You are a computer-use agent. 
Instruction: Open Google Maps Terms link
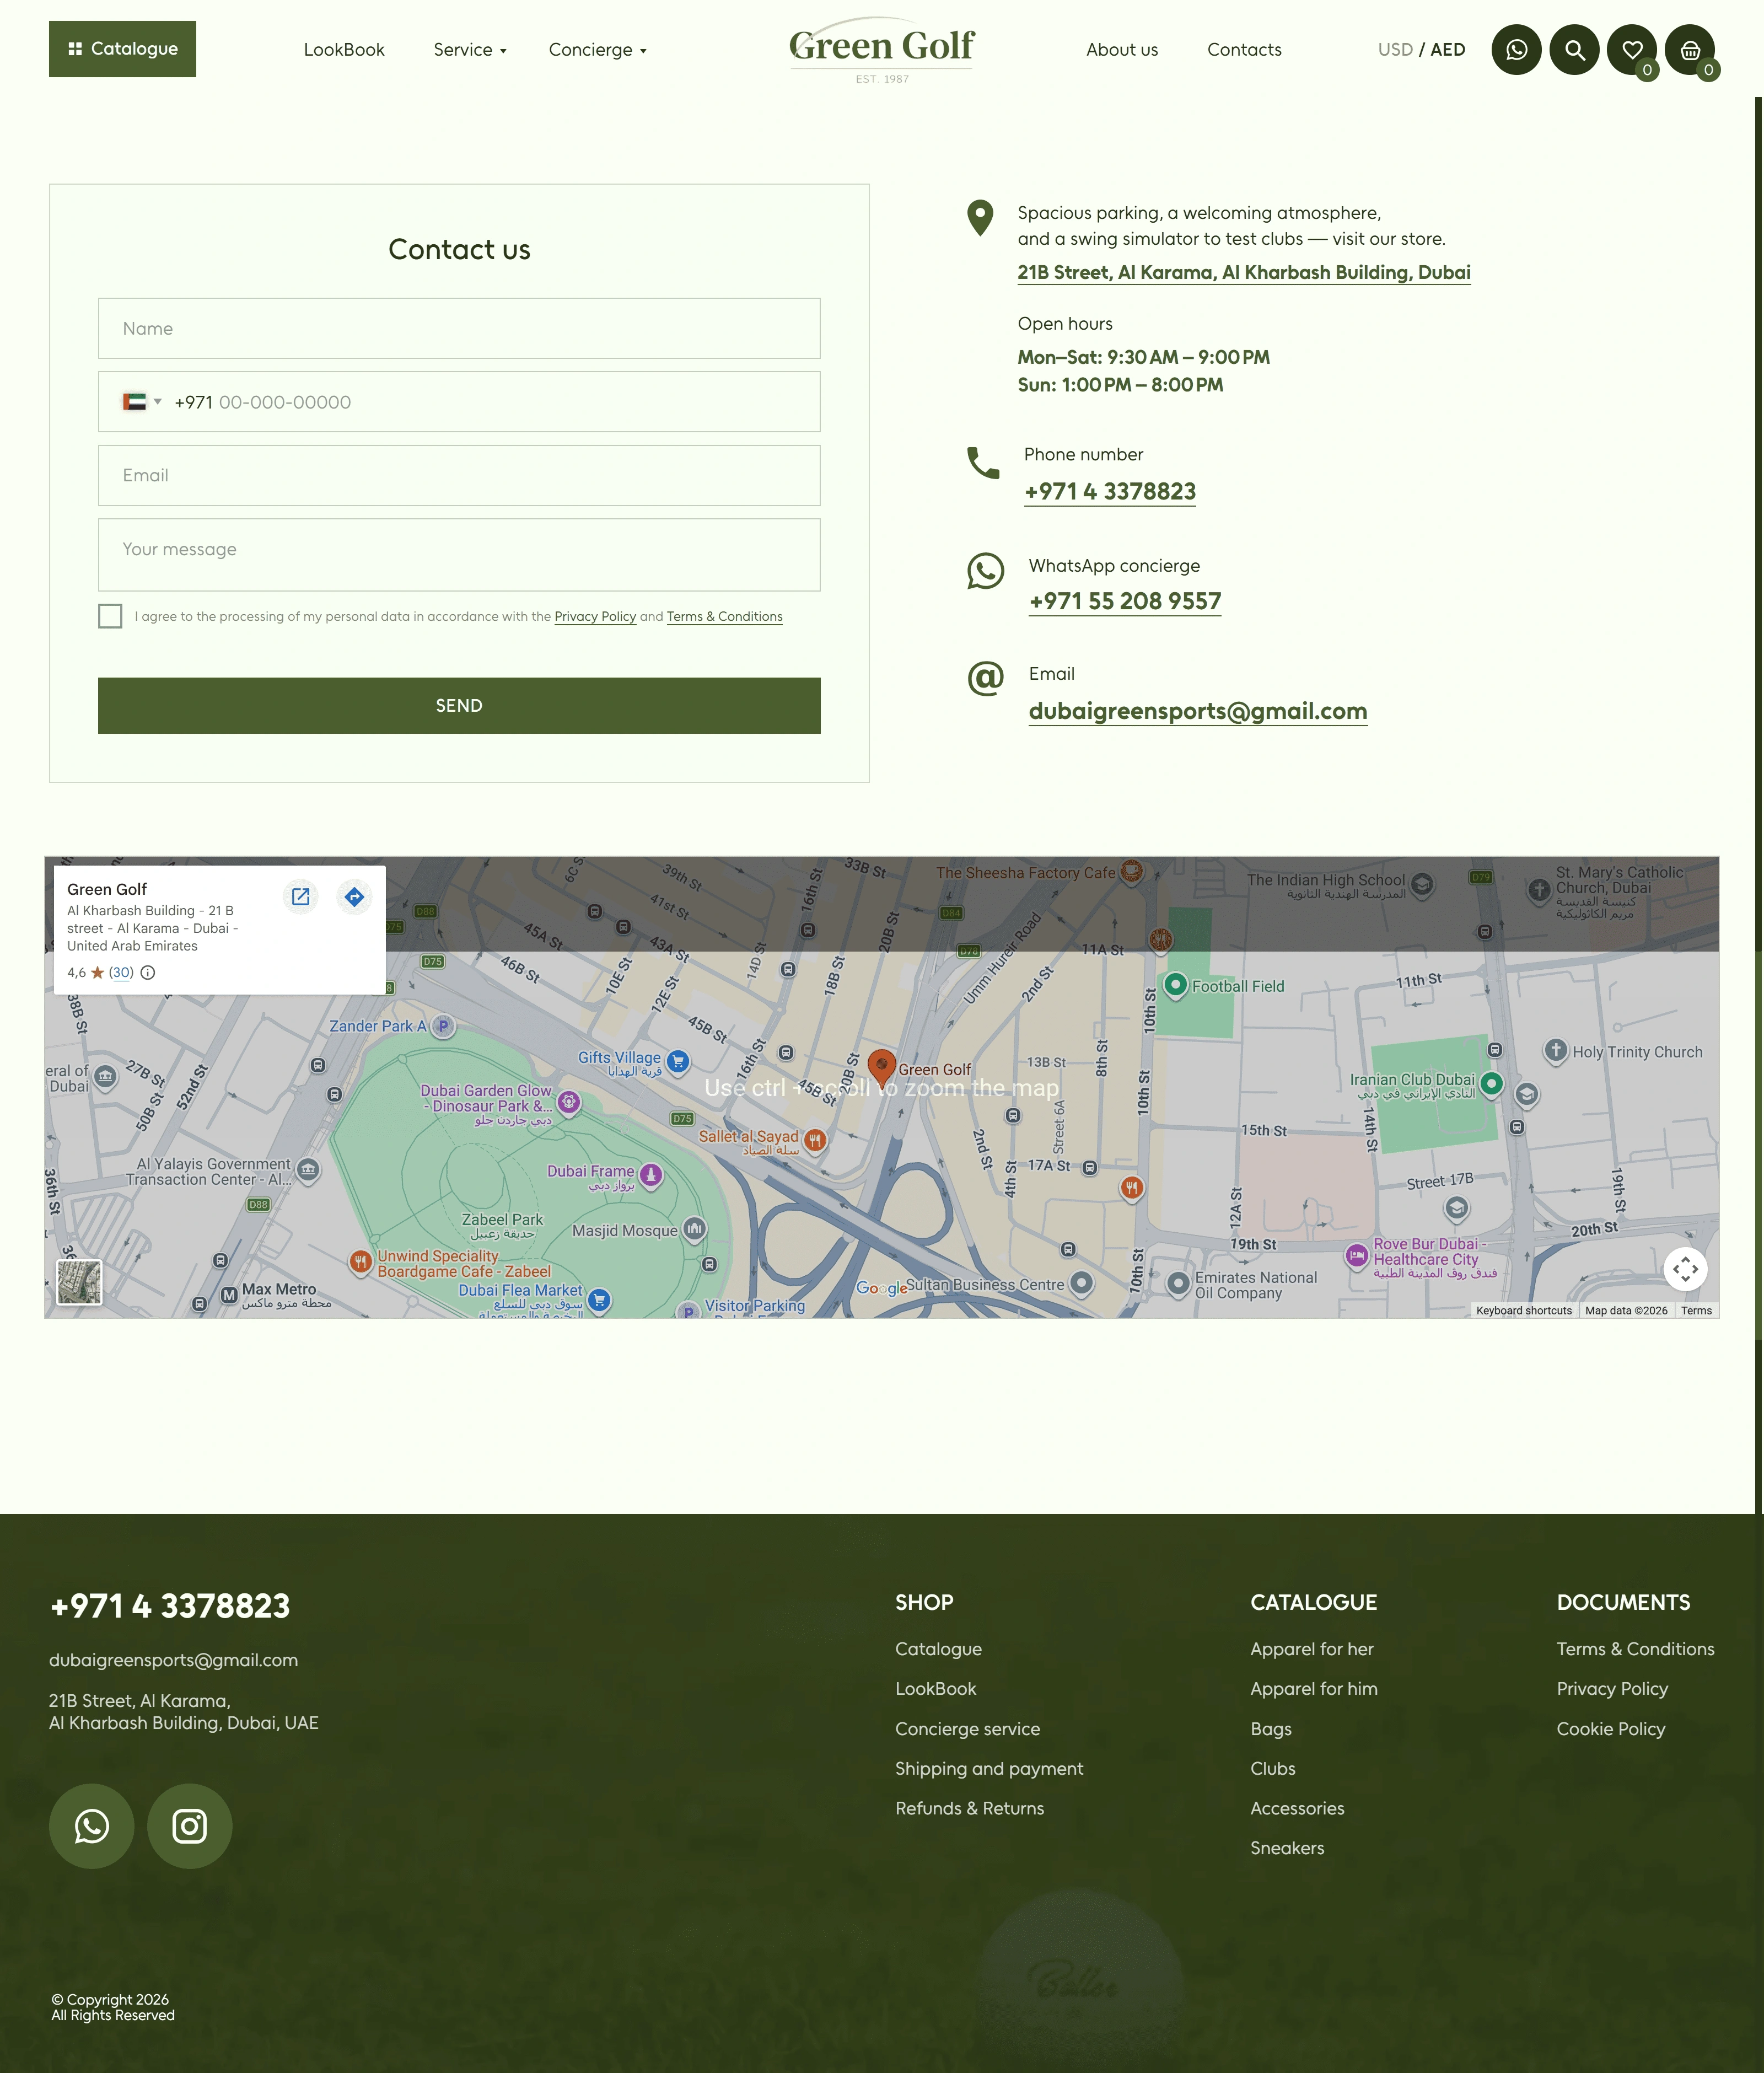click(x=1696, y=1311)
